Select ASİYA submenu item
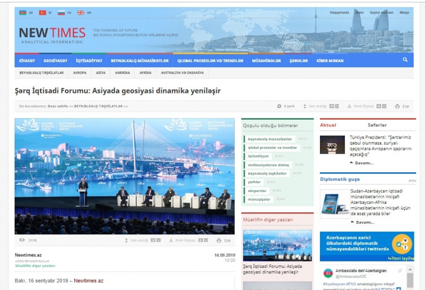425x290 pixels. pos(100,73)
